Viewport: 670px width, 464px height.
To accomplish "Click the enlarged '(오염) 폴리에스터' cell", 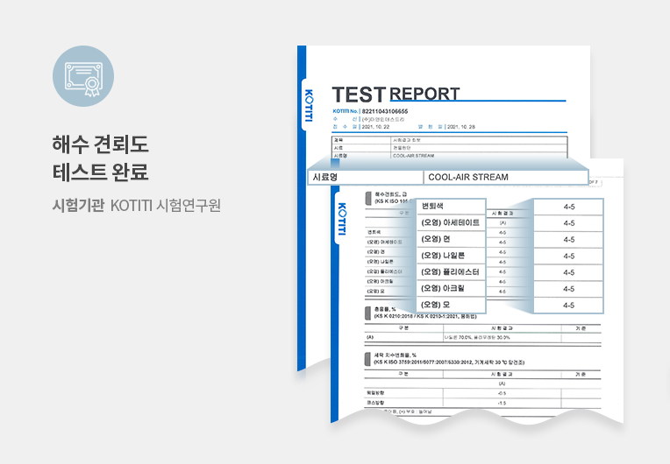I will click(452, 272).
